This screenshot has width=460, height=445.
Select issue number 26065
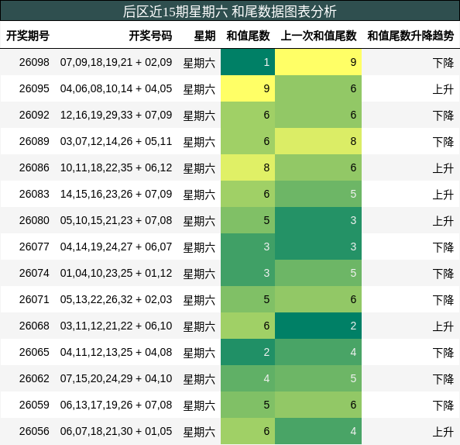click(34, 352)
